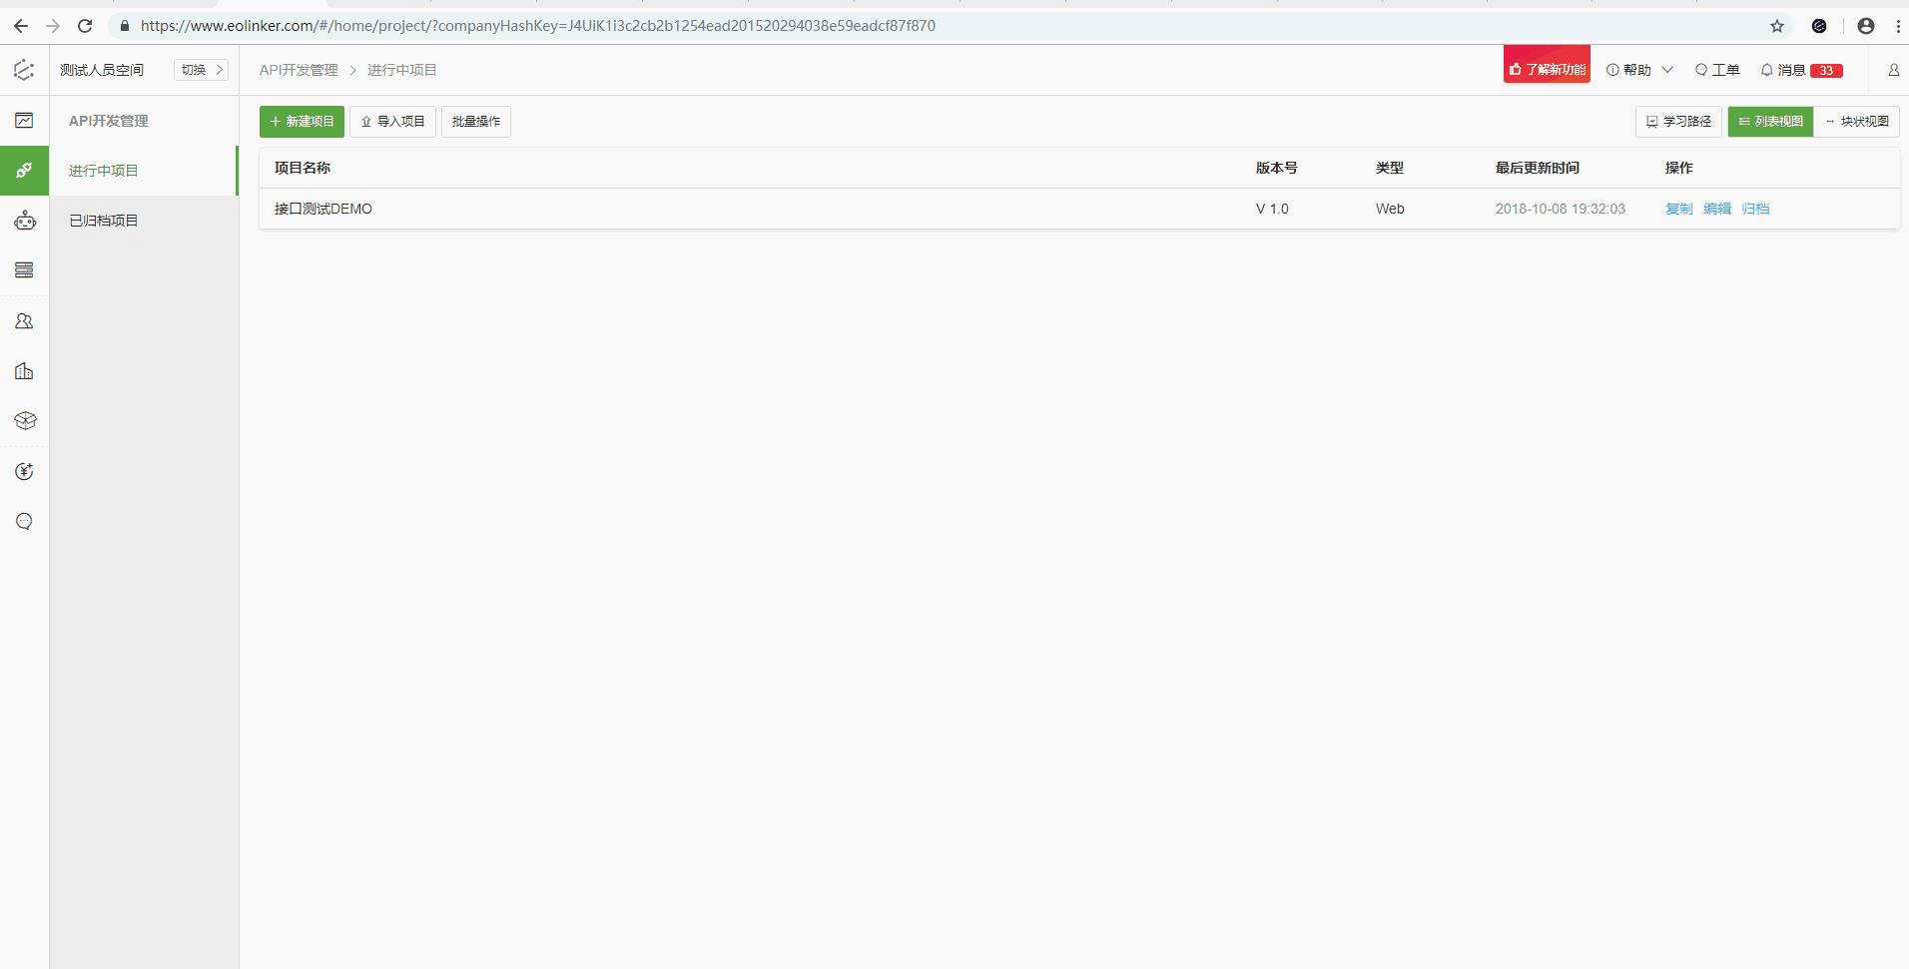Open the package box icon in sidebar
1909x969 pixels.
point(24,421)
